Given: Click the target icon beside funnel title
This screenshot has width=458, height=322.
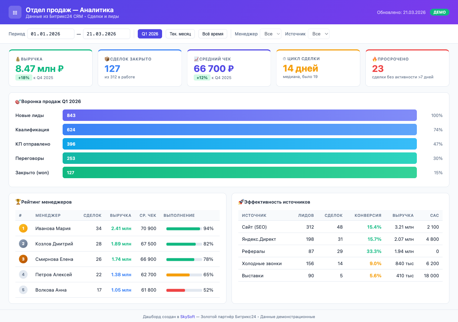Looking at the screenshot, I should point(18,102).
